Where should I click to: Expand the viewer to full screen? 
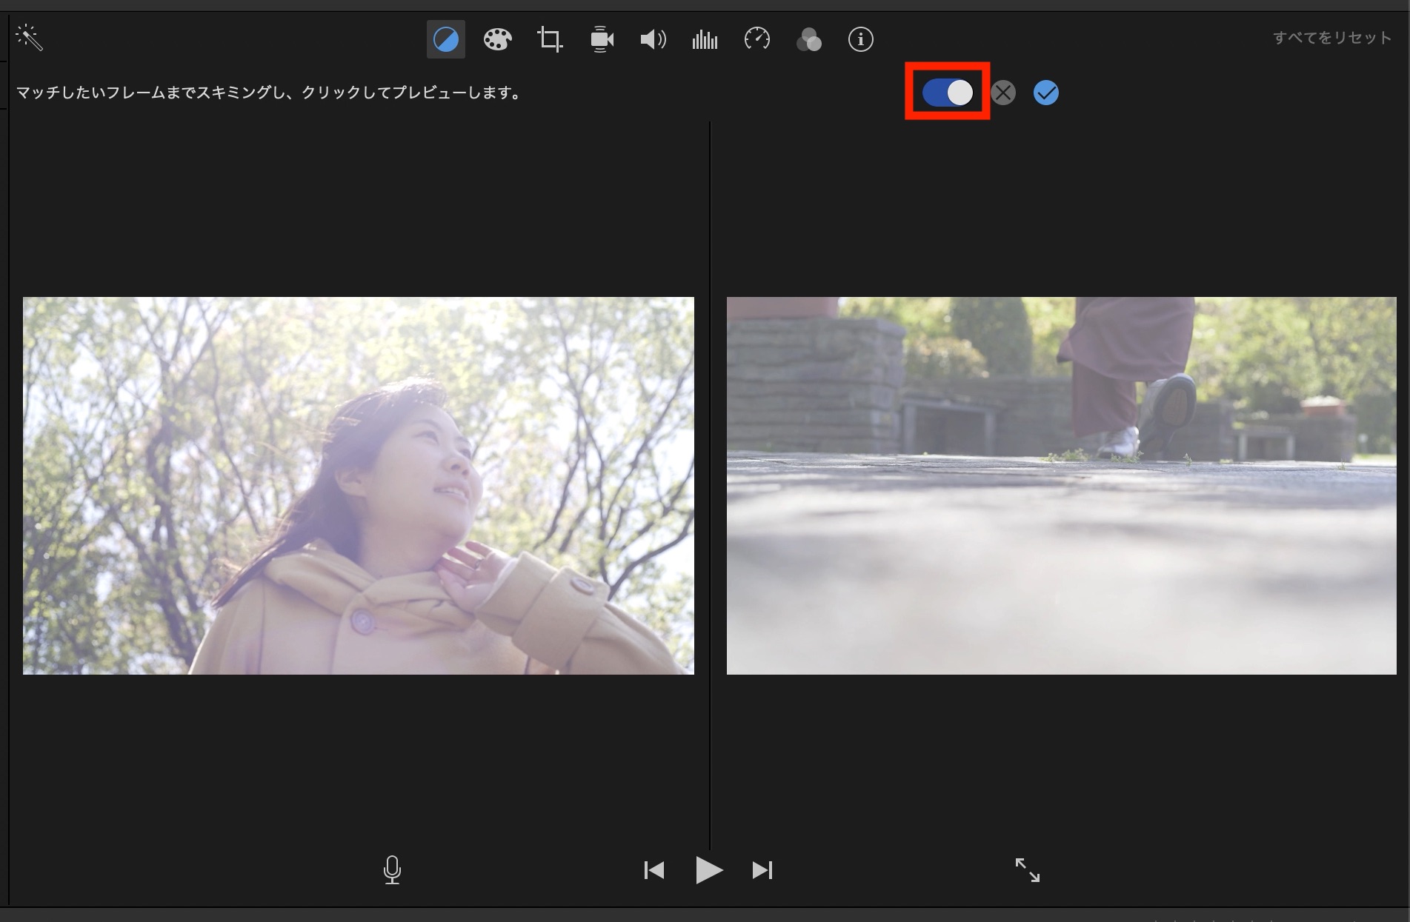coord(1027,870)
